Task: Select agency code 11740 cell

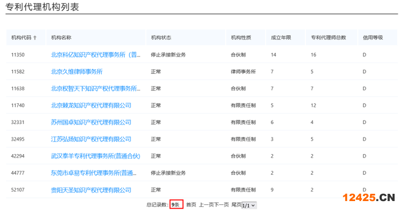Action: click(x=18, y=106)
